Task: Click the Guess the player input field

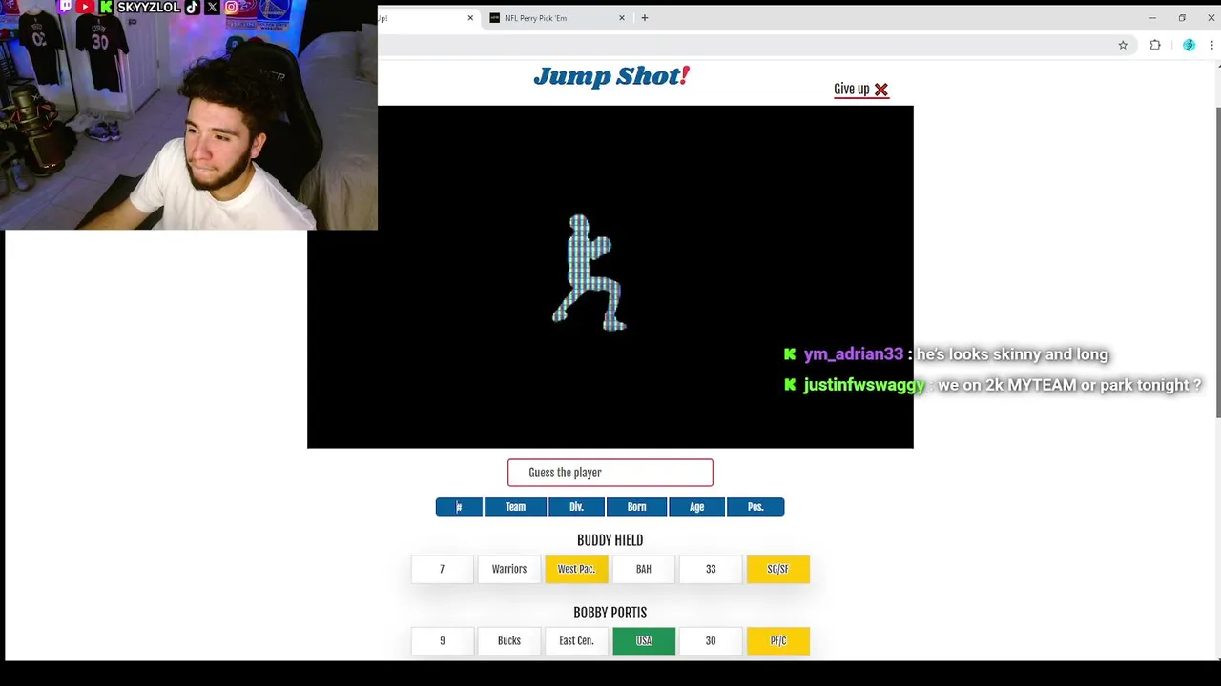Action: (x=610, y=473)
